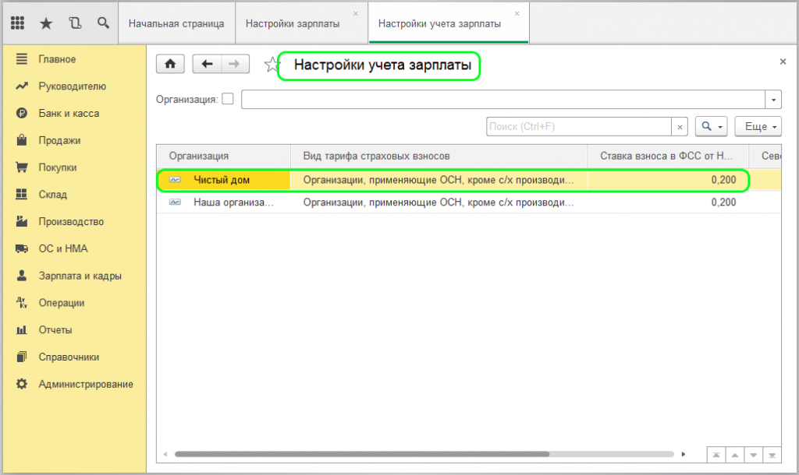
Task: Click the global search magnifier icon
Action: point(104,23)
